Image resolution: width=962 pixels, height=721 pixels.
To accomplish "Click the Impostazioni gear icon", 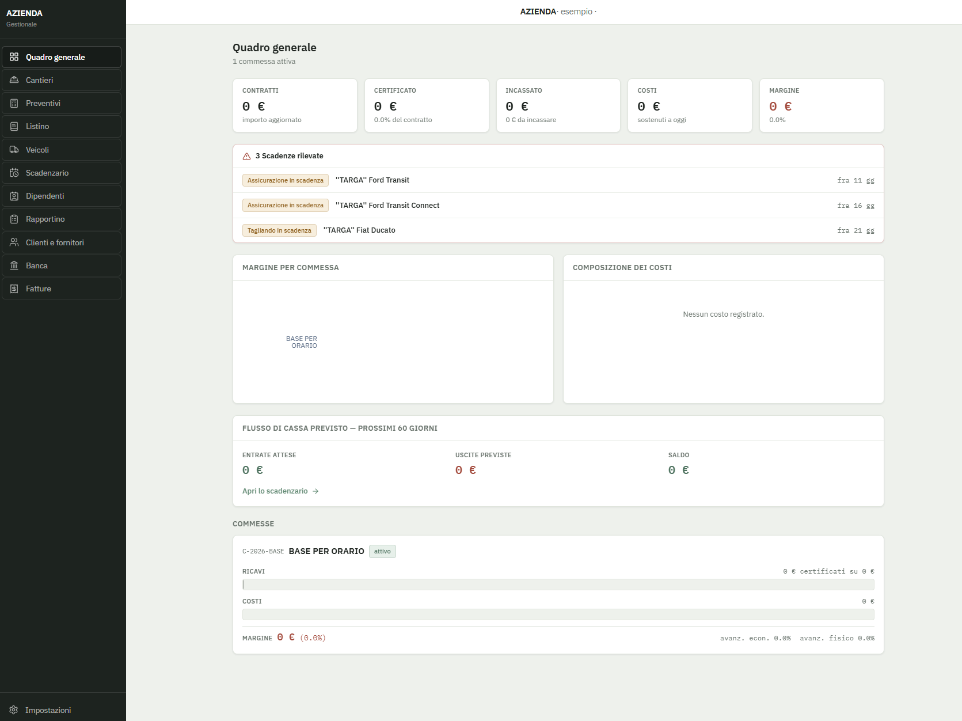I will (x=14, y=710).
